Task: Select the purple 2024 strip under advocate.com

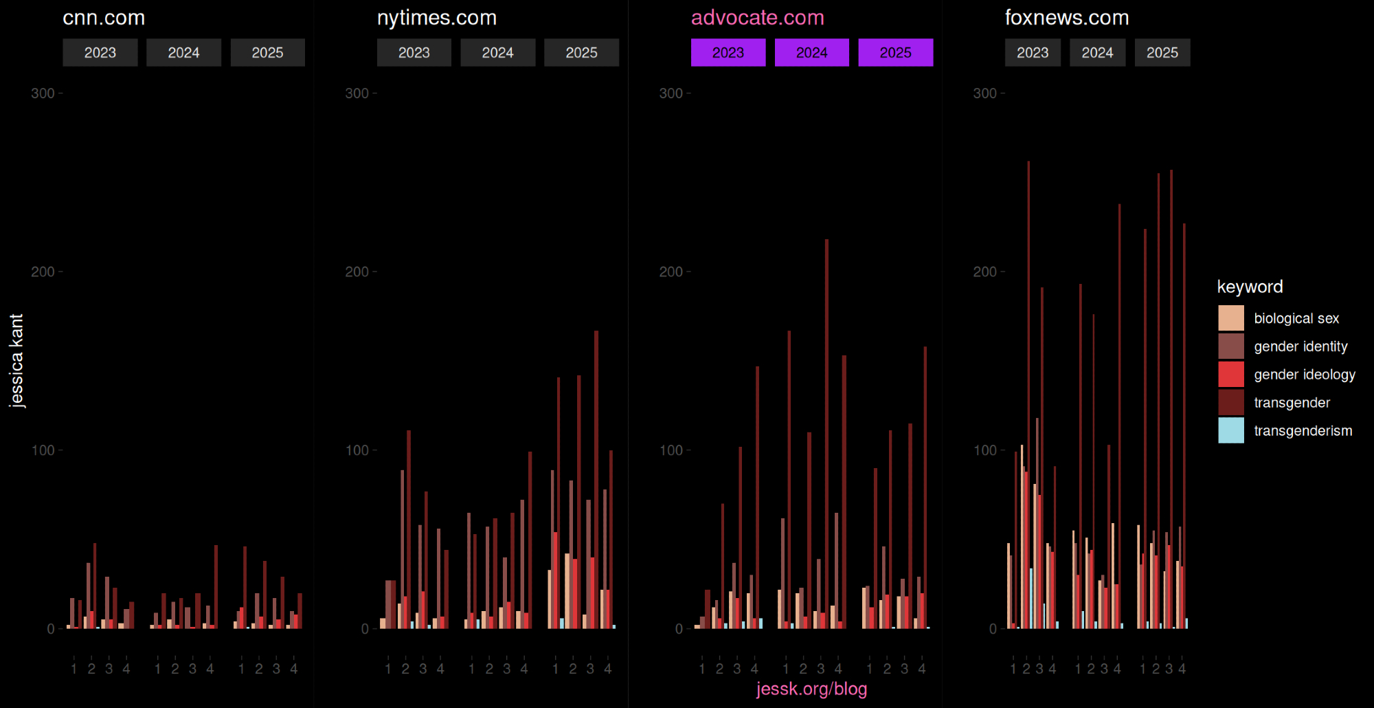Action: tap(811, 53)
